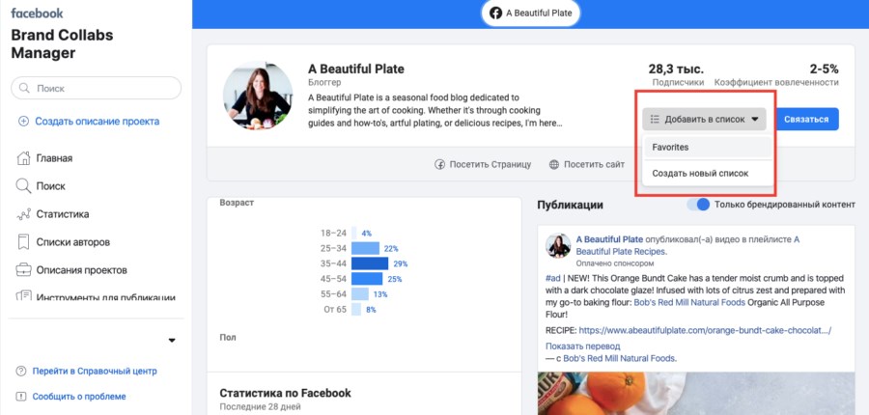Viewport: 869px width, 415px height.
Task: Click the 45–54 age bar in chart
Action: tap(367, 279)
